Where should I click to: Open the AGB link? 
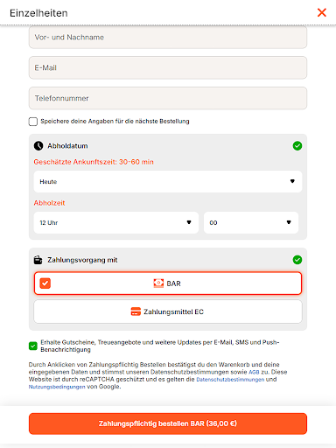pyautogui.click(x=254, y=372)
